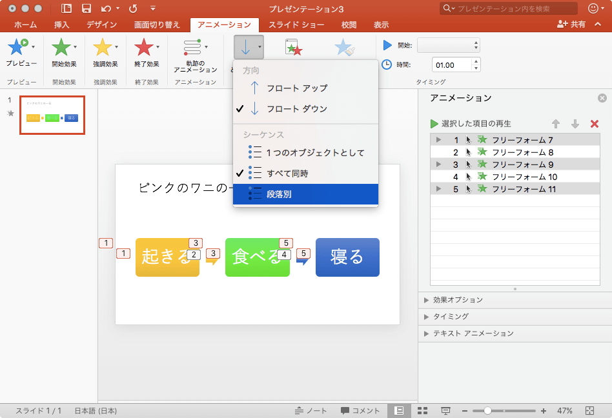
Task: Select フロート アップ direction option
Action: 305,88
